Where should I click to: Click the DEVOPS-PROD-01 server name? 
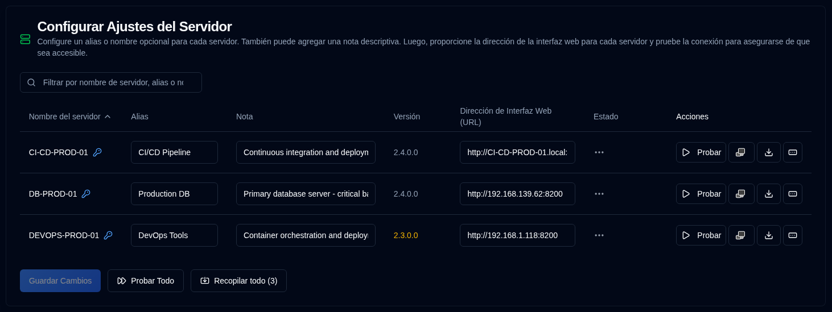[x=64, y=235]
